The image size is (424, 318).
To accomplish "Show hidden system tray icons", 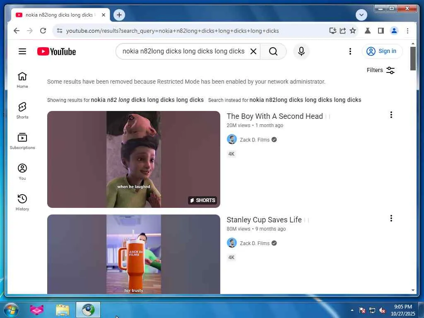I will (x=352, y=310).
